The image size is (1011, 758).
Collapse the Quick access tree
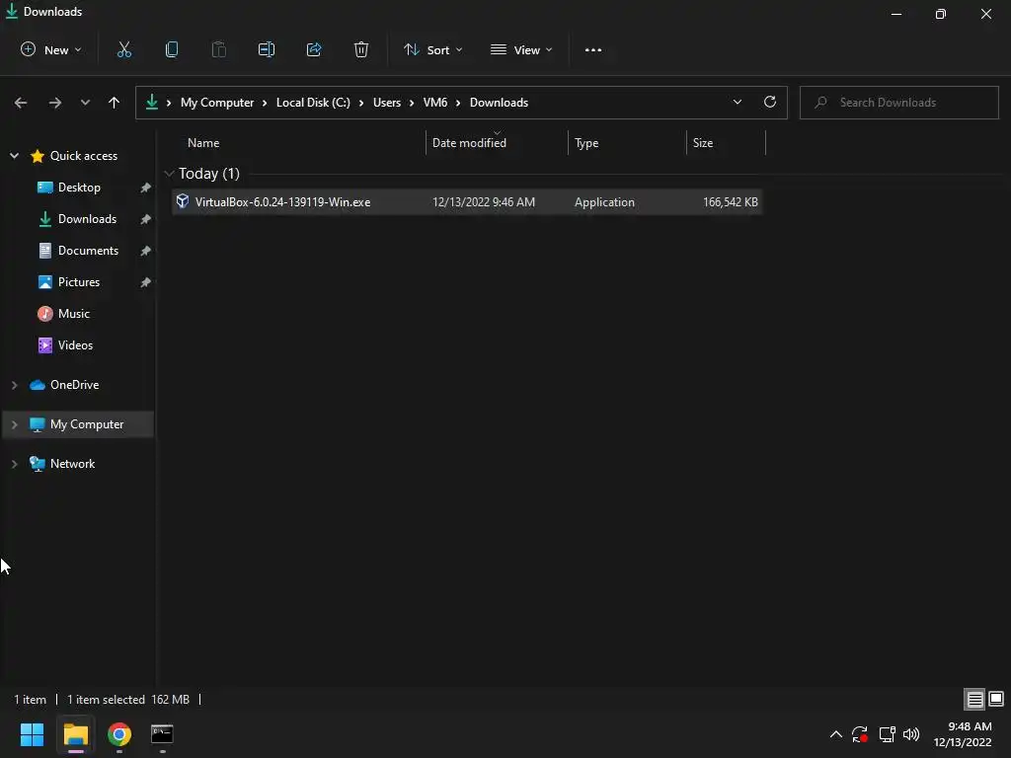coord(14,155)
